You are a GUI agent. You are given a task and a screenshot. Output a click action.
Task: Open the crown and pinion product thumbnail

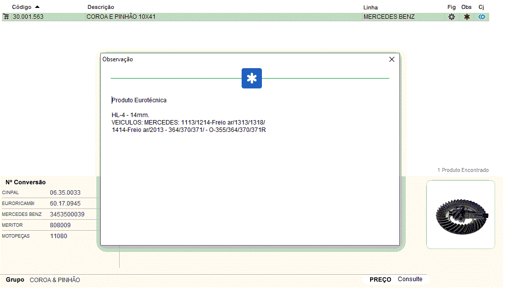click(x=461, y=214)
